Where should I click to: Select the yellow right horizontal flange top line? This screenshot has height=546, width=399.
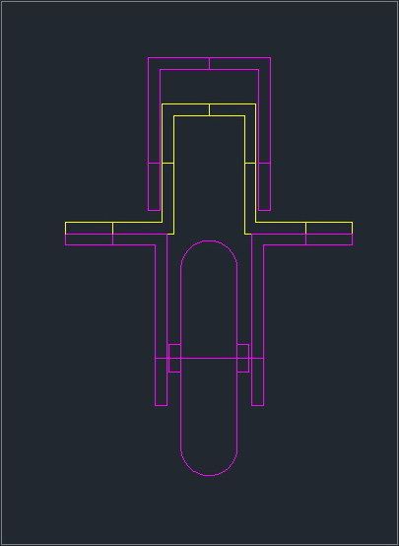coord(304,222)
